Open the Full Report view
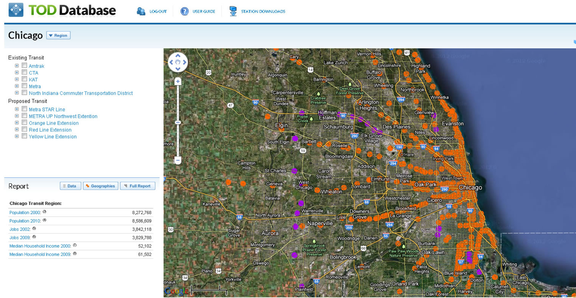The width and height of the screenshot is (576, 298). pyautogui.click(x=138, y=186)
